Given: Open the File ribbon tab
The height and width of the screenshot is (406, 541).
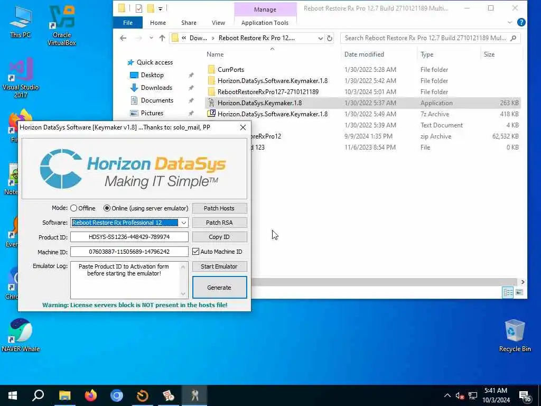Looking at the screenshot, I should click(128, 22).
